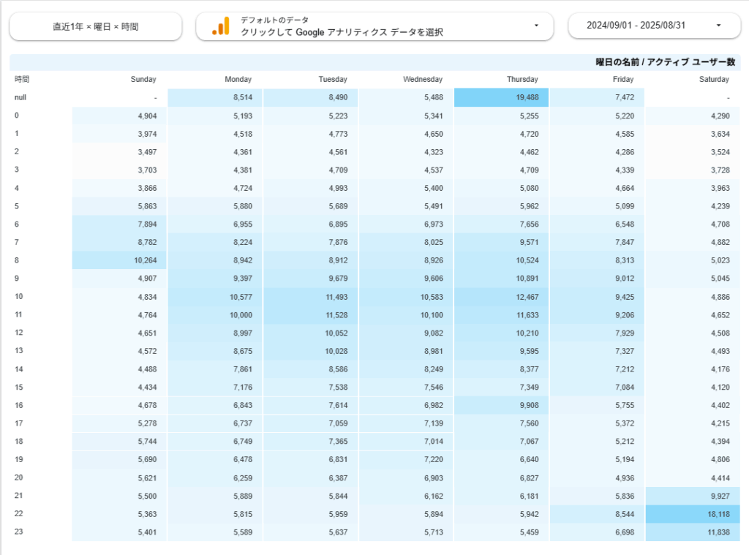Select the Tuesday hour 12 cell 10,052
This screenshot has height=555, width=749.
310,333
